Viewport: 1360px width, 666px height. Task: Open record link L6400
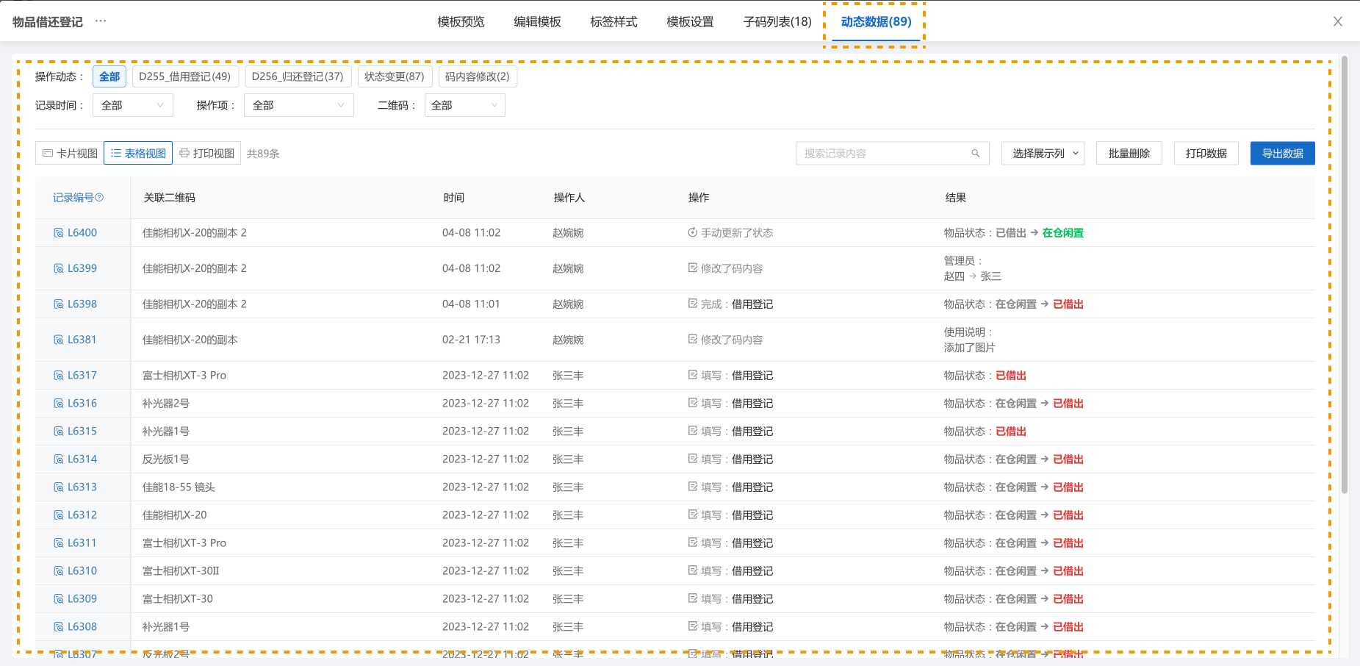click(82, 233)
